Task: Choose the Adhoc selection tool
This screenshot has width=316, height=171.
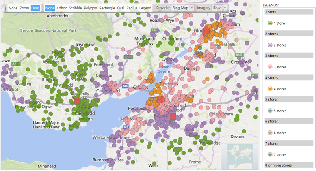Action: [x=61, y=8]
